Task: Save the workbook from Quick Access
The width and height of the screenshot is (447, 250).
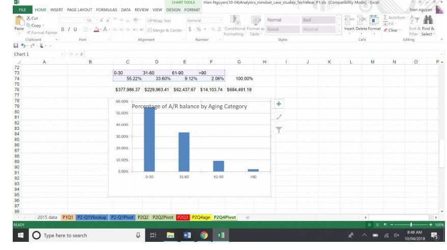Action: point(16,45)
